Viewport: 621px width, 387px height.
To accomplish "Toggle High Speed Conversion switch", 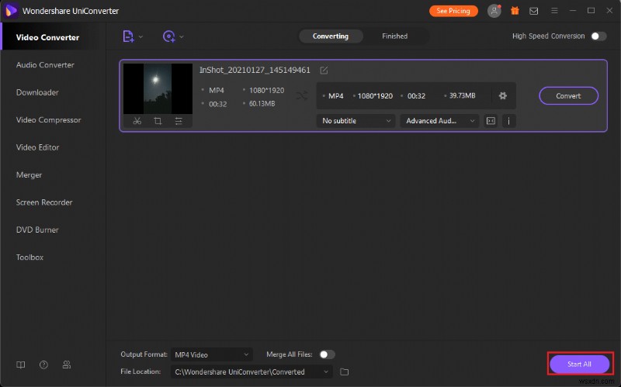I will [598, 36].
